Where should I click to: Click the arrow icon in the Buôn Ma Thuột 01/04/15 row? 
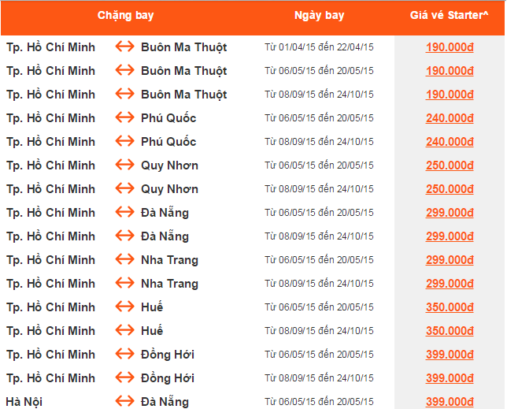124,47
